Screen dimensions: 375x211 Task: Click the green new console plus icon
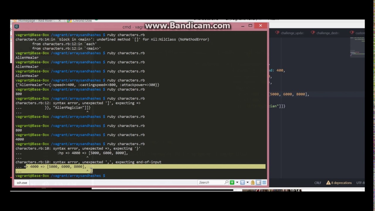[232, 183]
